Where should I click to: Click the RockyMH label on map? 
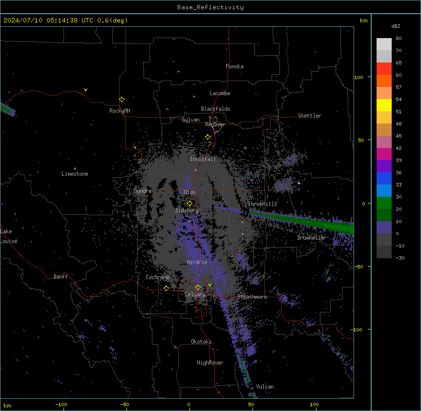[120, 111]
